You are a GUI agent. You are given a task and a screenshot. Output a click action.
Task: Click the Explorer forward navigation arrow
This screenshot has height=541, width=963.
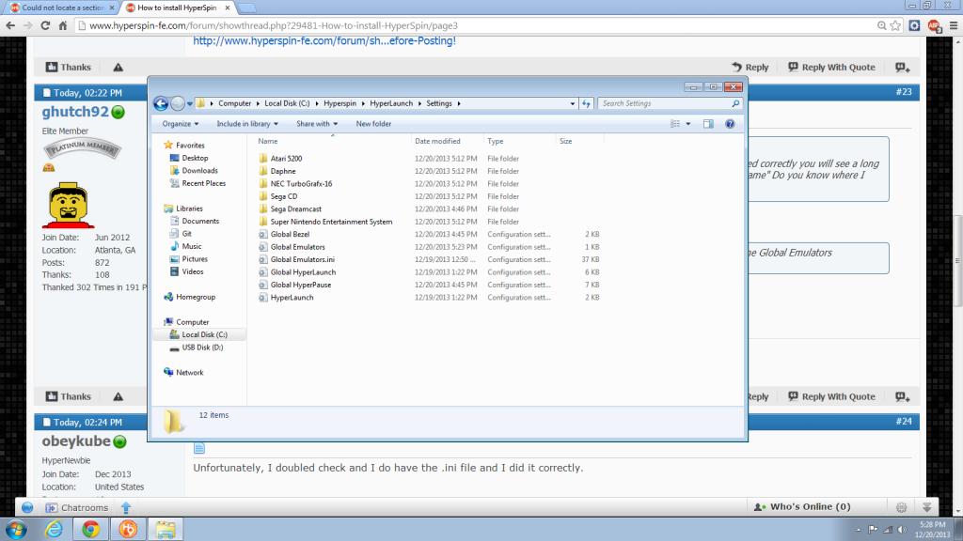tap(178, 103)
